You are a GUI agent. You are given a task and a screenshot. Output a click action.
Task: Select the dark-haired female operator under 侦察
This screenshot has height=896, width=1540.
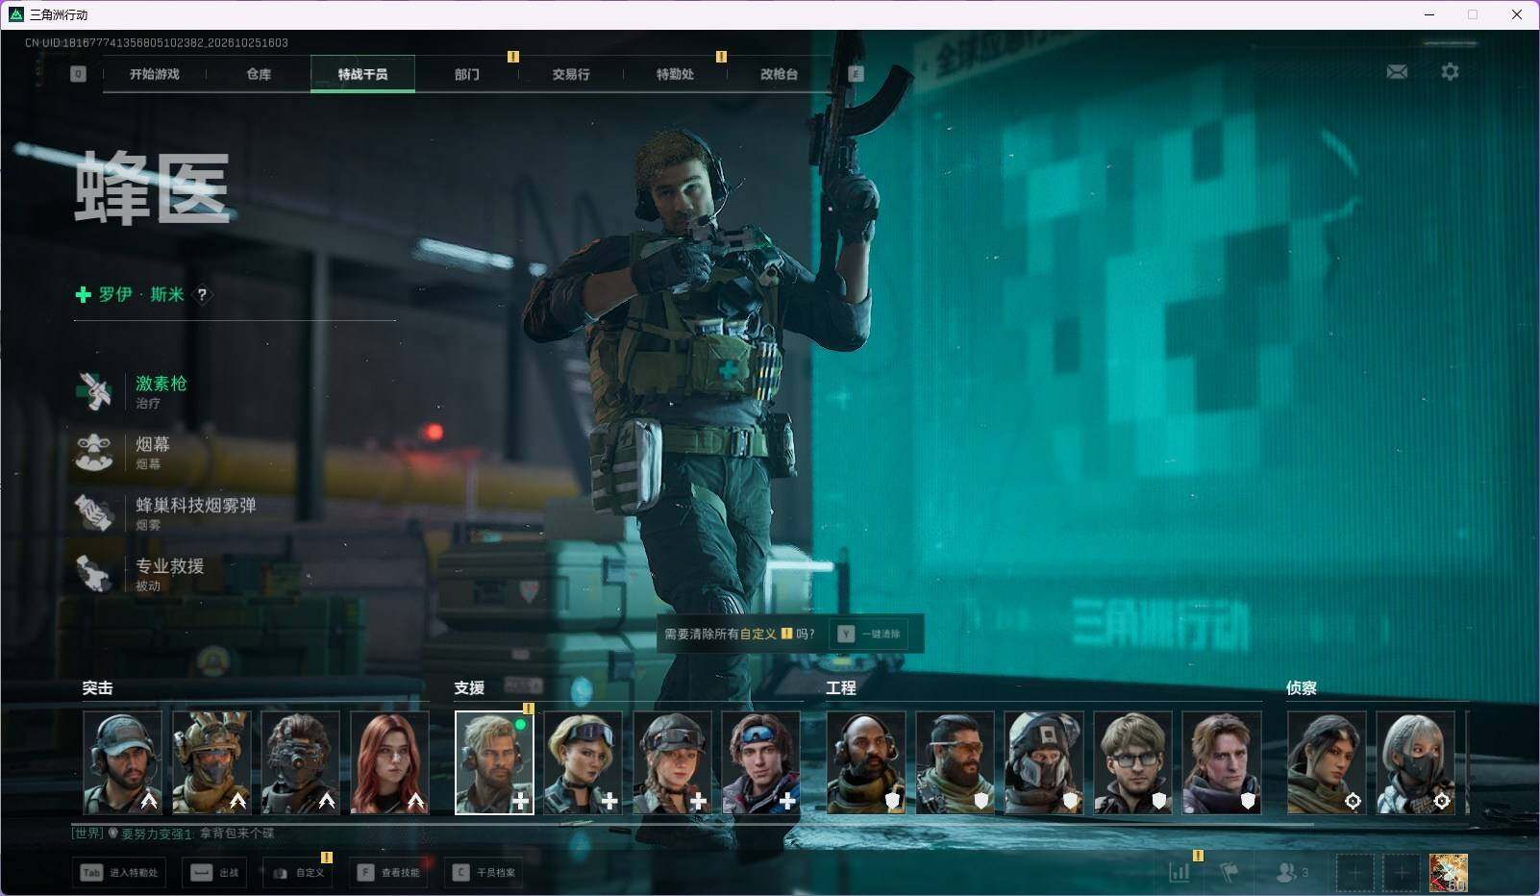pyautogui.click(x=1327, y=762)
